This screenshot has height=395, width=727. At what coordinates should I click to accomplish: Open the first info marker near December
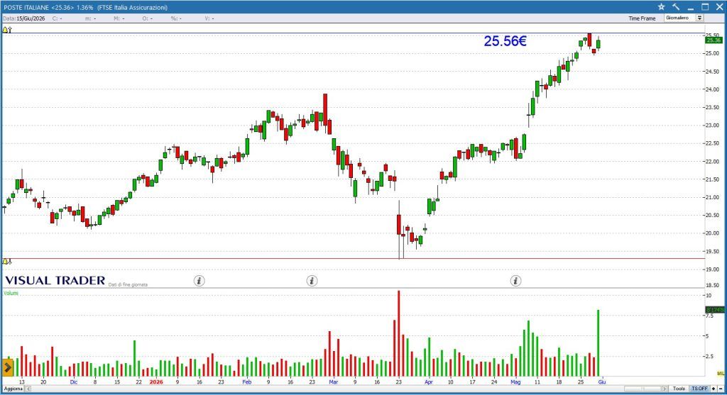point(199,281)
